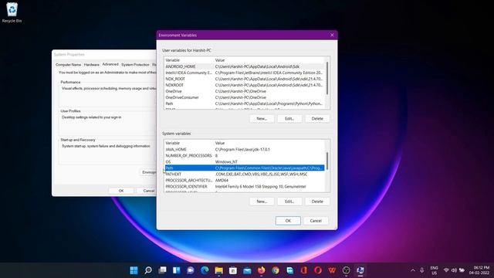
Task: Select the Path user variable row
Action: 245,103
